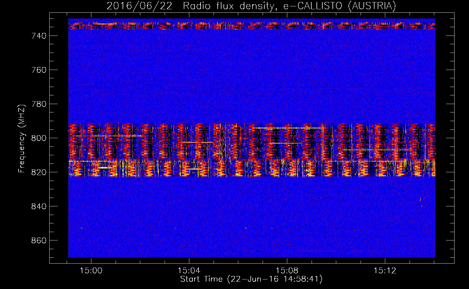Click the "Frequency (MHZ)" axis label
Viewport: 469px width, 289px height.
21,138
